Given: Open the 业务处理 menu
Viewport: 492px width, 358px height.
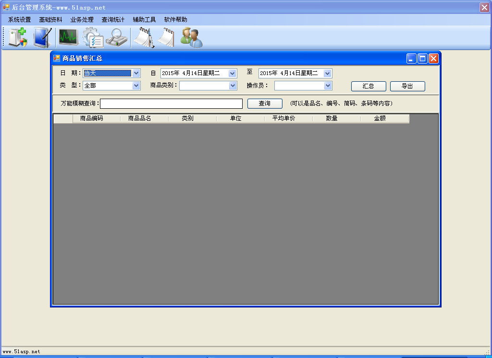Looking at the screenshot, I should point(82,19).
